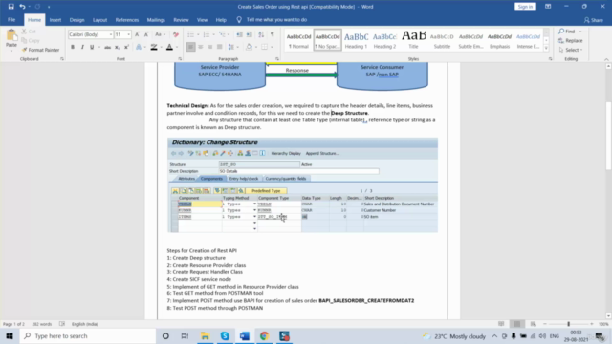Decrease paragraph indent
Viewport: 612px width, 344px height.
pos(239,34)
